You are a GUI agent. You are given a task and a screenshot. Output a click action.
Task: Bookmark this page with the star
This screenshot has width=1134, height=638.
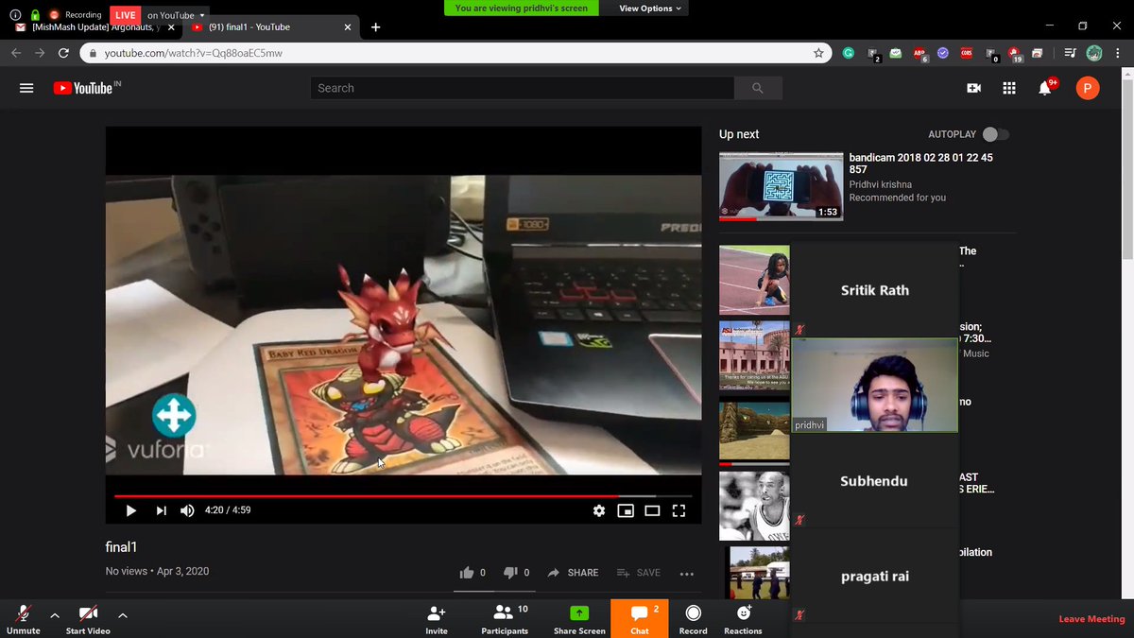[818, 54]
